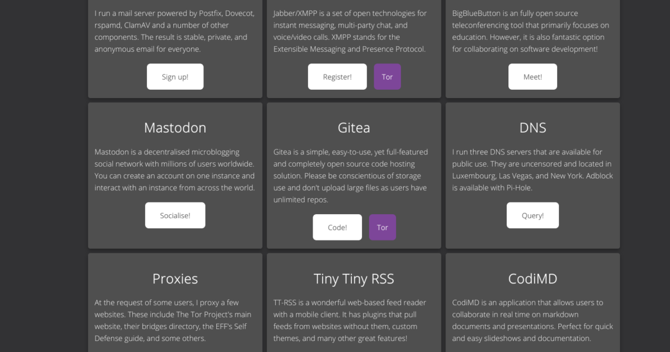Click the Proxies card heading
Image resolution: width=670 pixels, height=352 pixels.
[x=175, y=279]
